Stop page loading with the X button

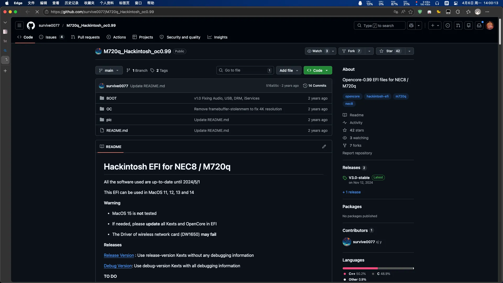37,12
